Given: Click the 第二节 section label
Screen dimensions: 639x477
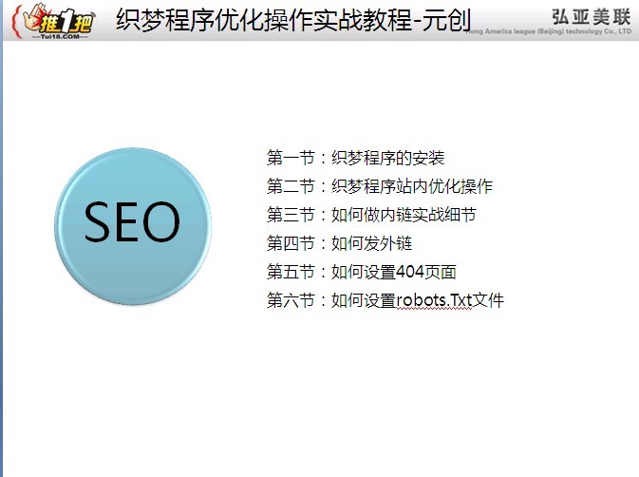Looking at the screenshot, I should tap(291, 186).
